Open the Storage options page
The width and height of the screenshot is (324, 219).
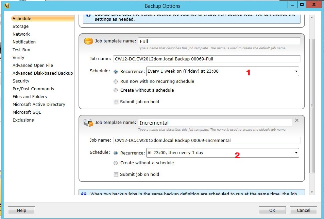pos(20,26)
